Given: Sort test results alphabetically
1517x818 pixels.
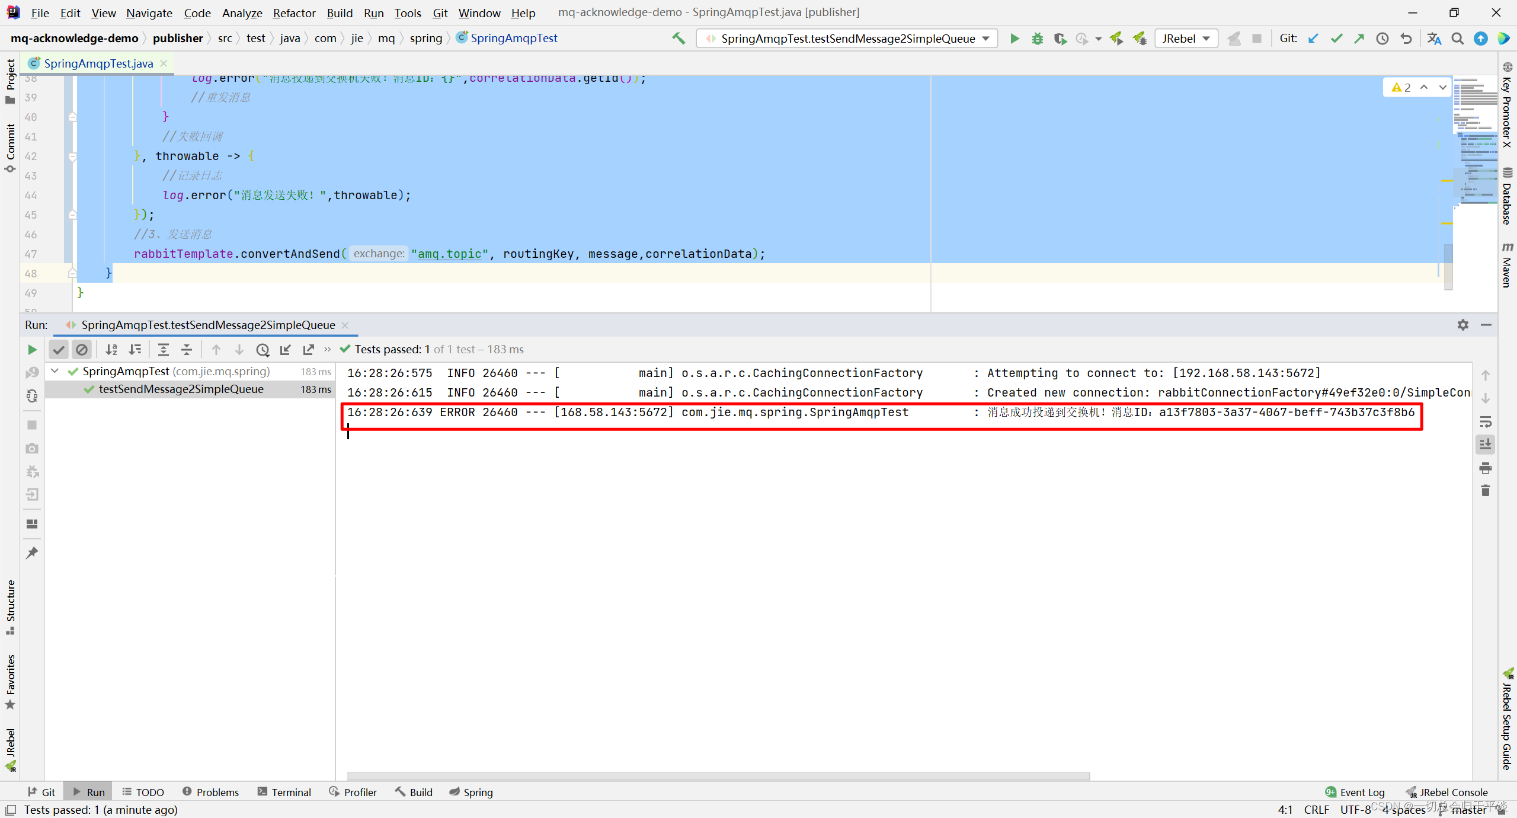Looking at the screenshot, I should (x=111, y=350).
